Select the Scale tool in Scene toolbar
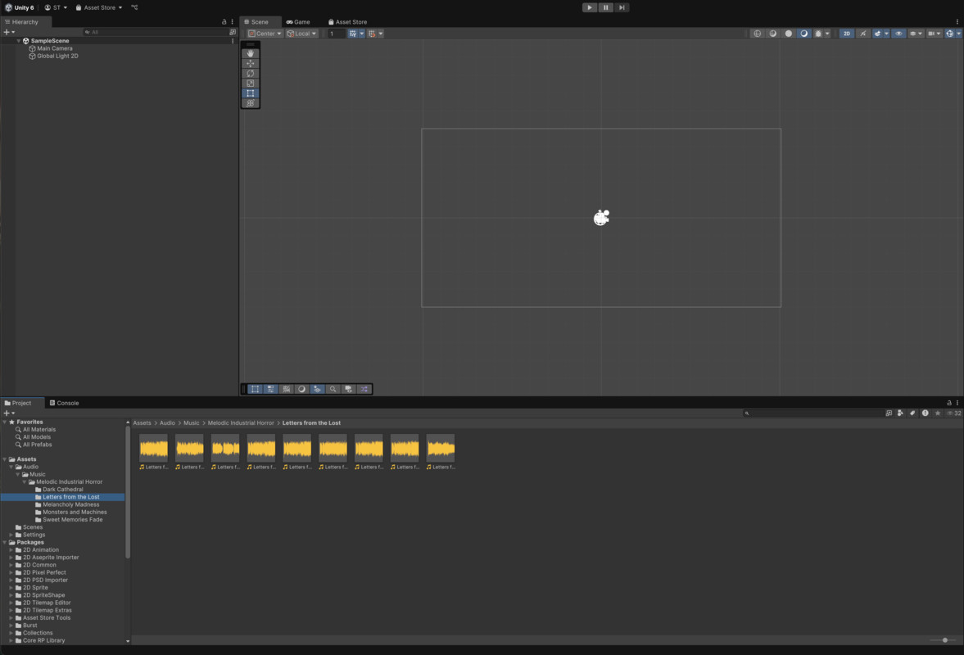Viewport: 964px width, 655px height. coord(251,83)
